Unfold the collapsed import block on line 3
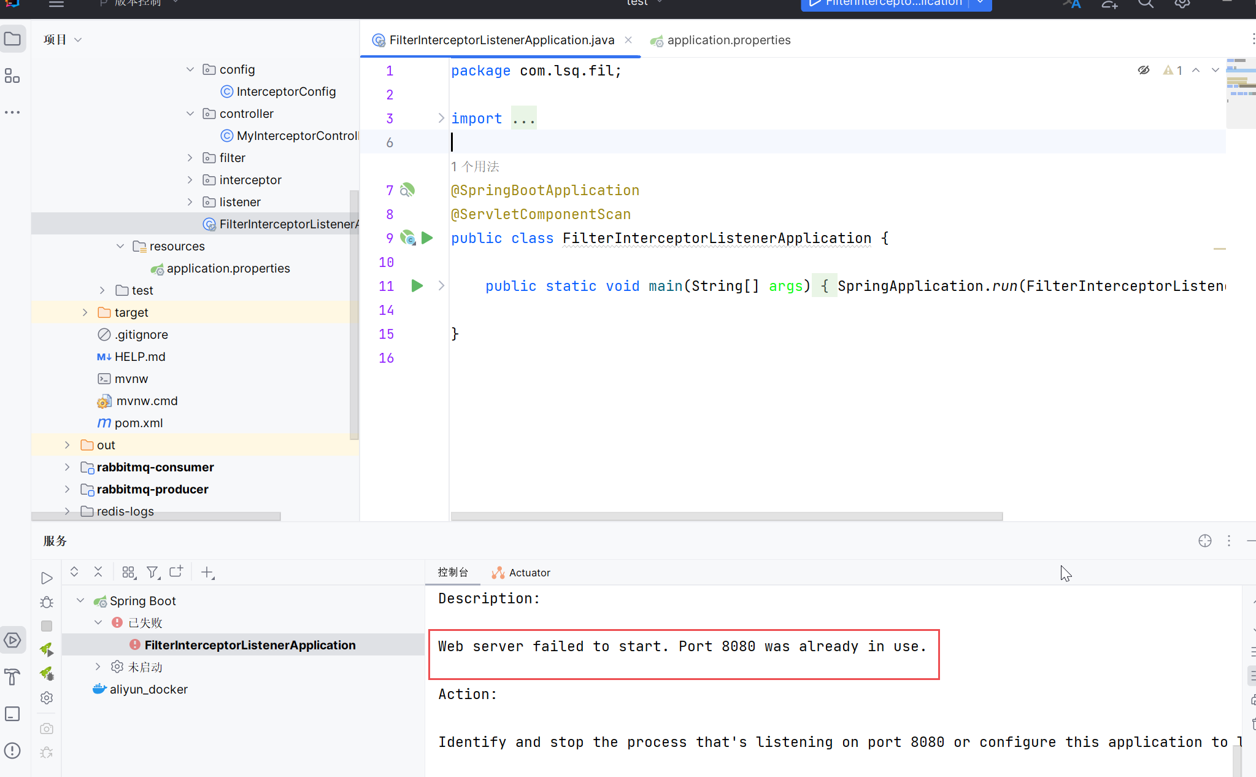 [441, 118]
